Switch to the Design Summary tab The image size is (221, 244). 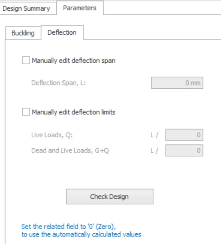(26, 8)
